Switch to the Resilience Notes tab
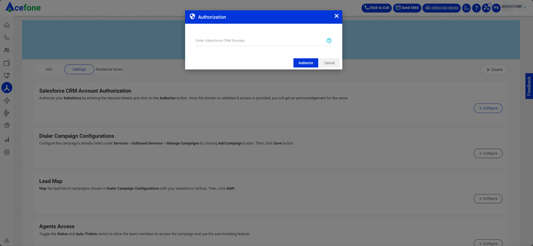The height and width of the screenshot is (246, 533). tap(109, 69)
